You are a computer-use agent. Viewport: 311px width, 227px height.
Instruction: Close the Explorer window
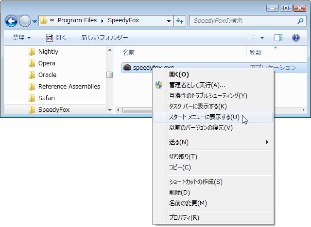[x=299, y=8]
